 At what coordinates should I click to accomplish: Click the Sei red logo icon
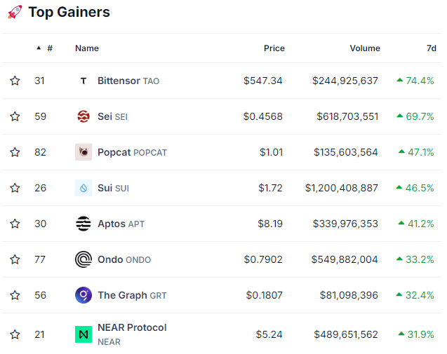click(x=84, y=116)
